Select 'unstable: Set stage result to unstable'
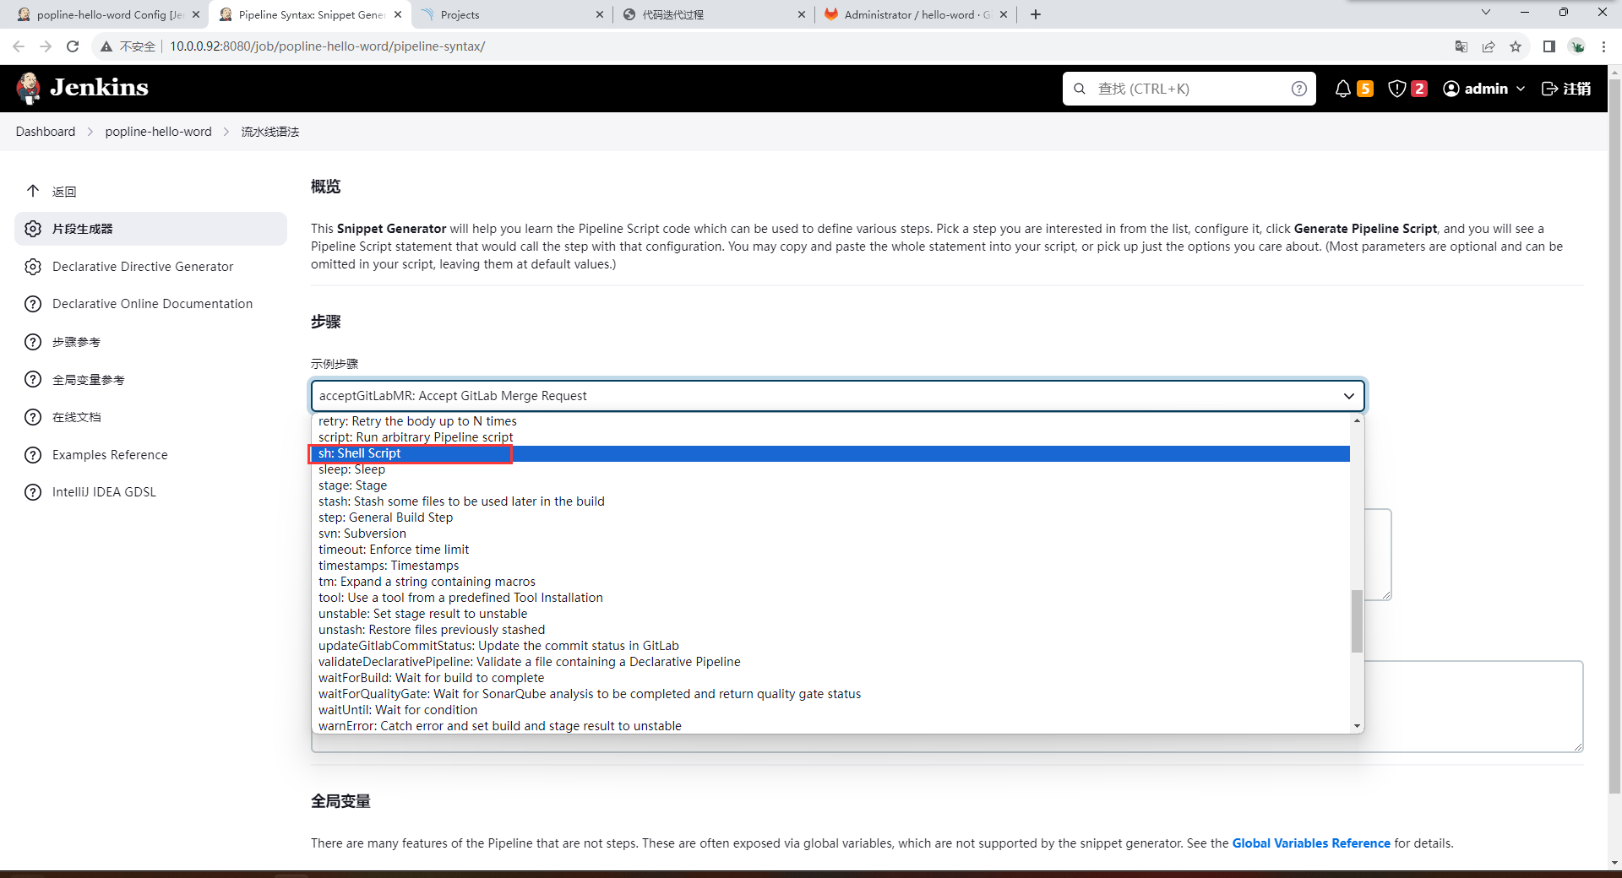Screen dimensions: 1622x878 point(830,614)
